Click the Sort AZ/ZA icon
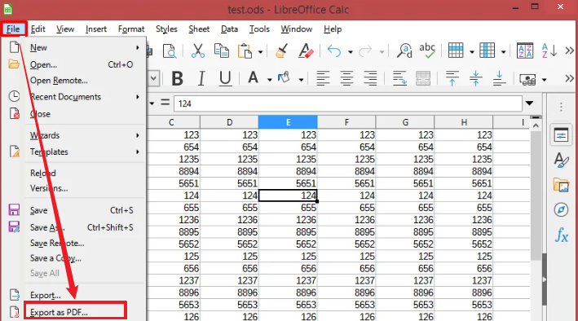The height and width of the screenshot is (321, 578). point(525,51)
